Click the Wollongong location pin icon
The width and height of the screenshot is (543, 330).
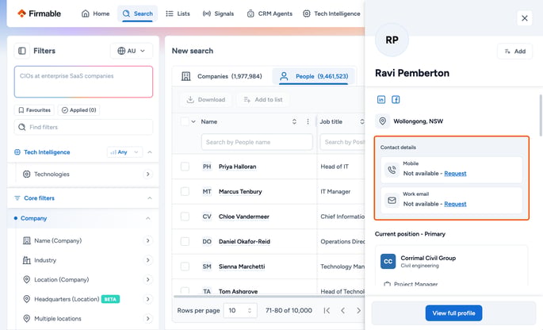tap(382, 121)
